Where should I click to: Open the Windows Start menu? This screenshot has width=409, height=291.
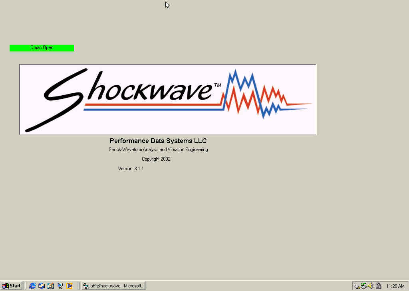(x=12, y=286)
